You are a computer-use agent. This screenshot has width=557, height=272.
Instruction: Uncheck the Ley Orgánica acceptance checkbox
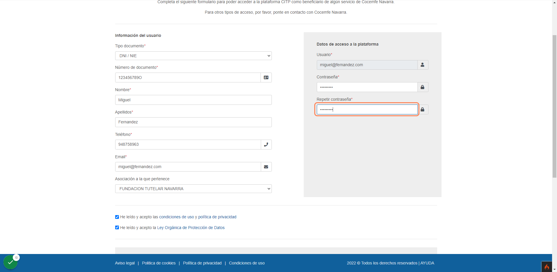point(117,228)
